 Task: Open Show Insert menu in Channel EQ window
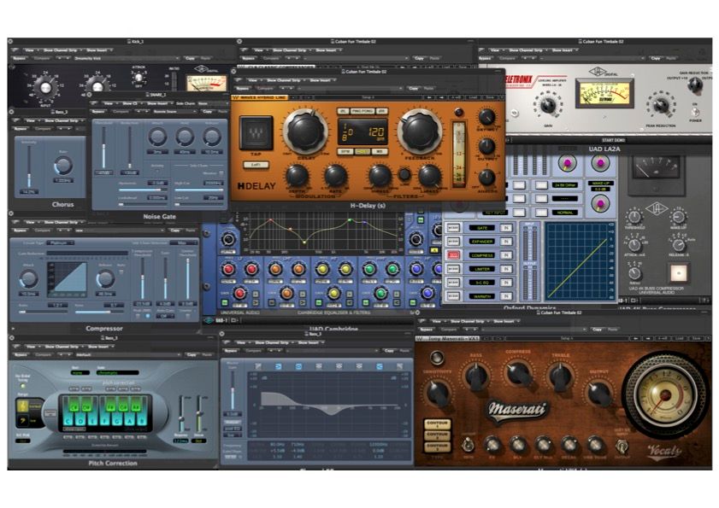311,342
